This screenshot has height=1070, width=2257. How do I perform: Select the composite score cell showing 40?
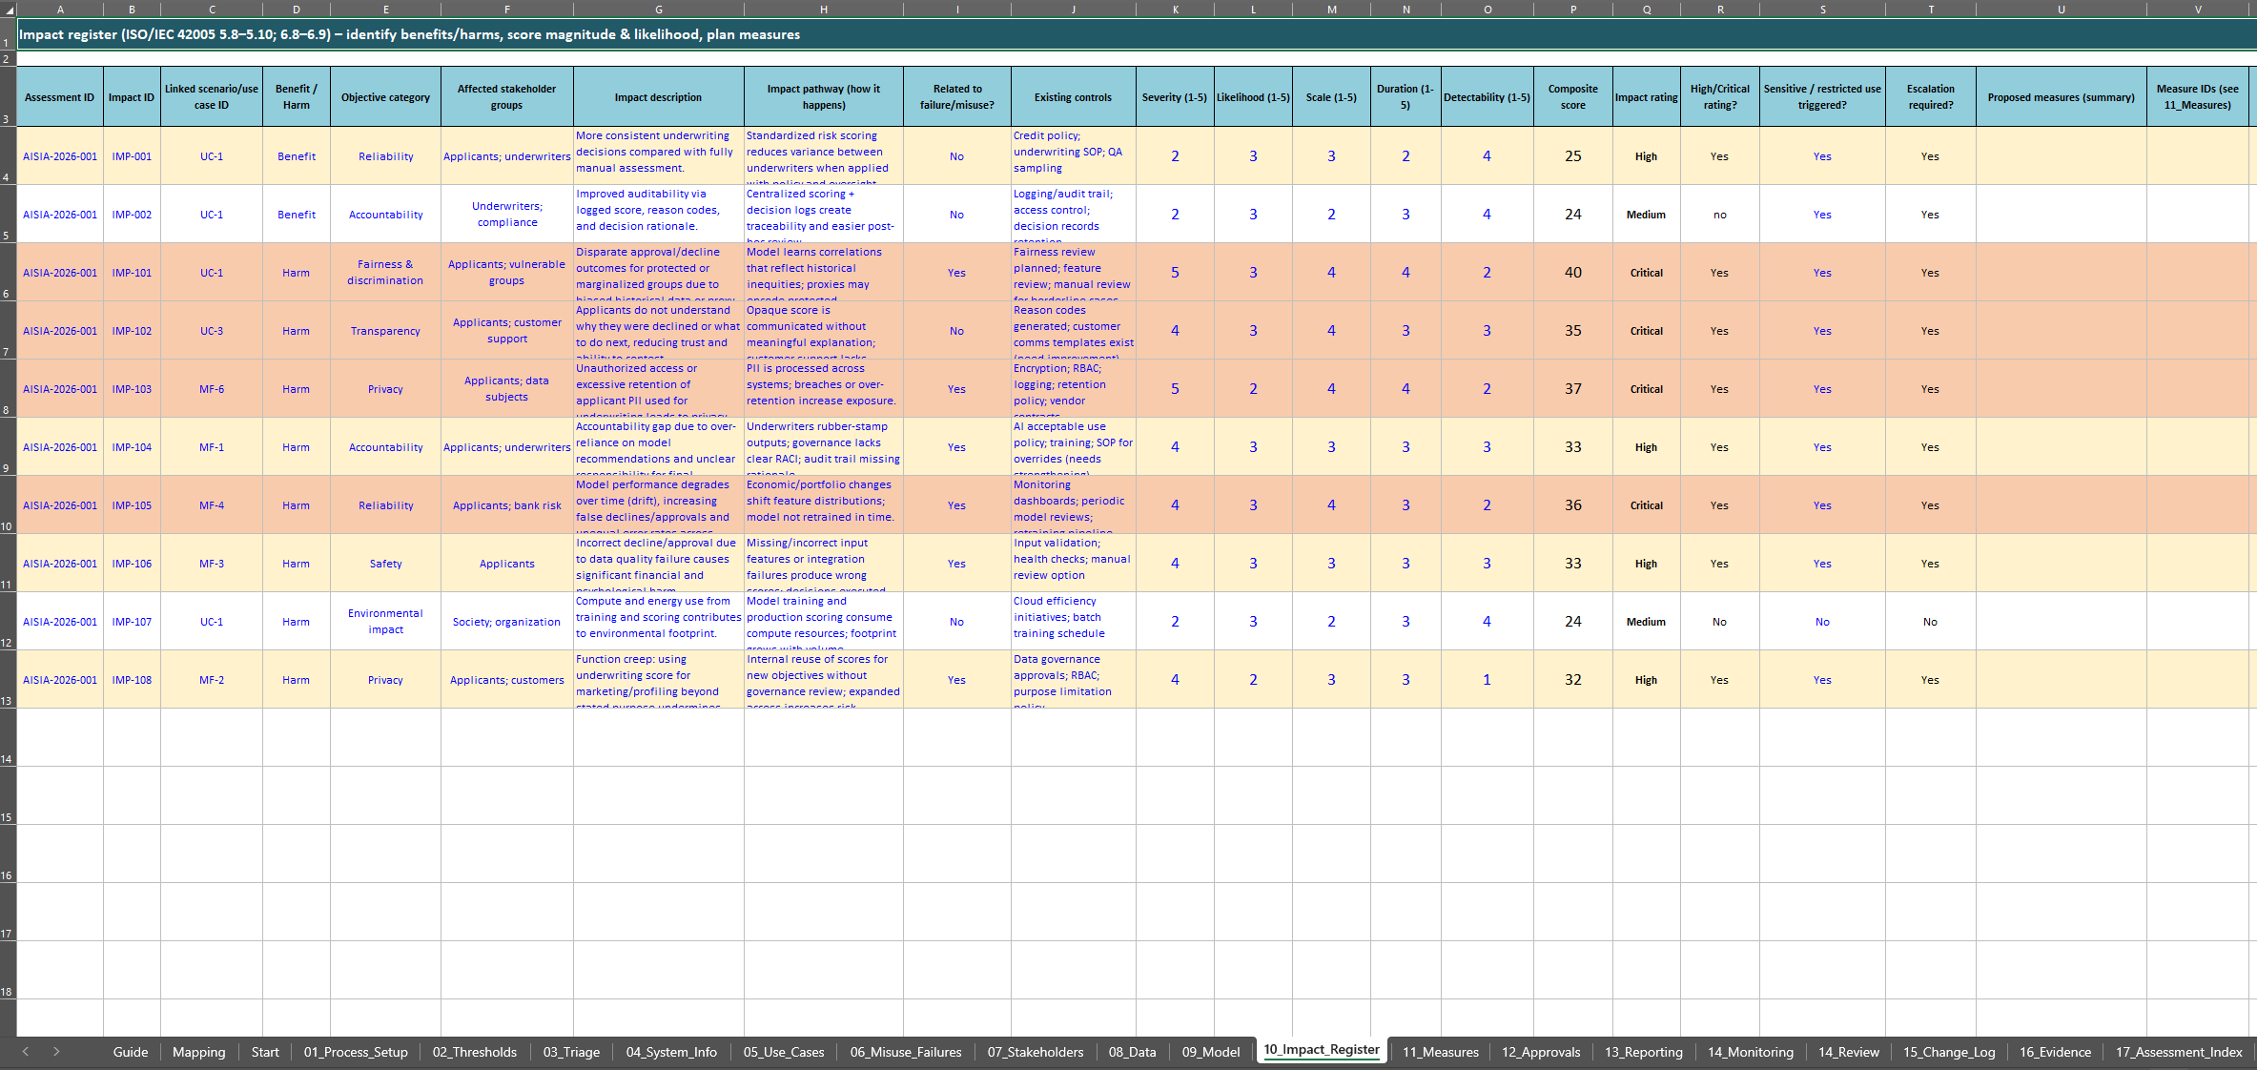point(1572,273)
